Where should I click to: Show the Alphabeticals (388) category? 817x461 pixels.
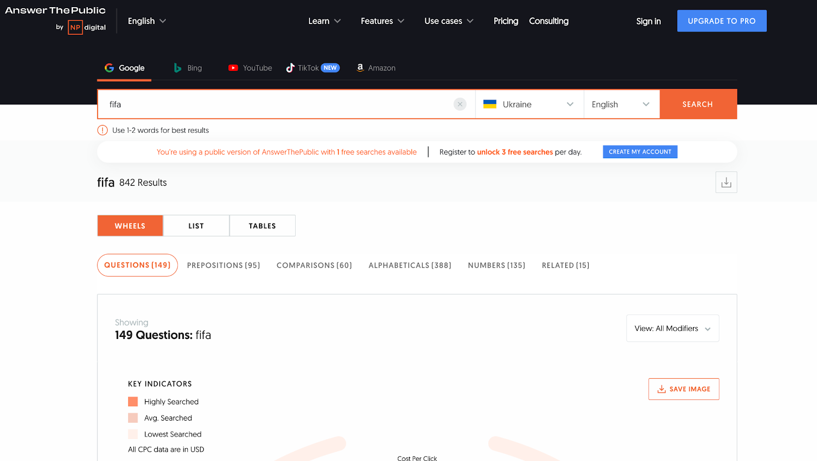[x=410, y=265]
